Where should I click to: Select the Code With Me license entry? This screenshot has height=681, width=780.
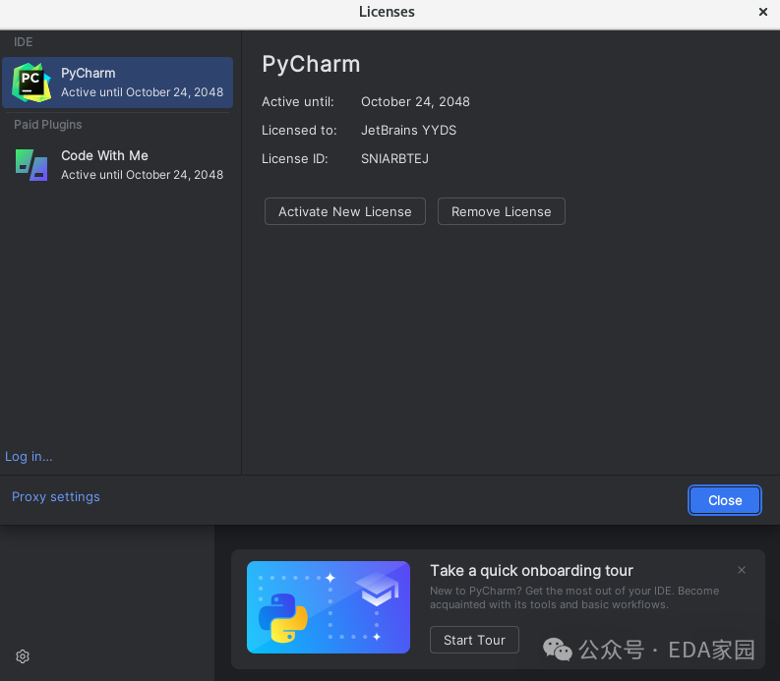(x=117, y=165)
